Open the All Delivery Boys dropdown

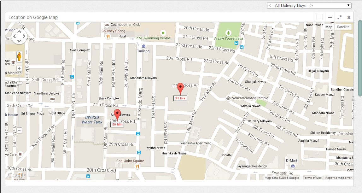click(309, 6)
